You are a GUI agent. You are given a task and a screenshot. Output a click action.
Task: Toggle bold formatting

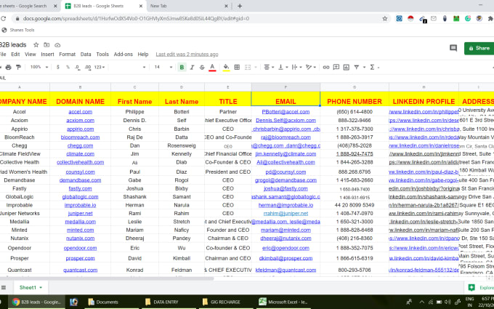[182, 67]
